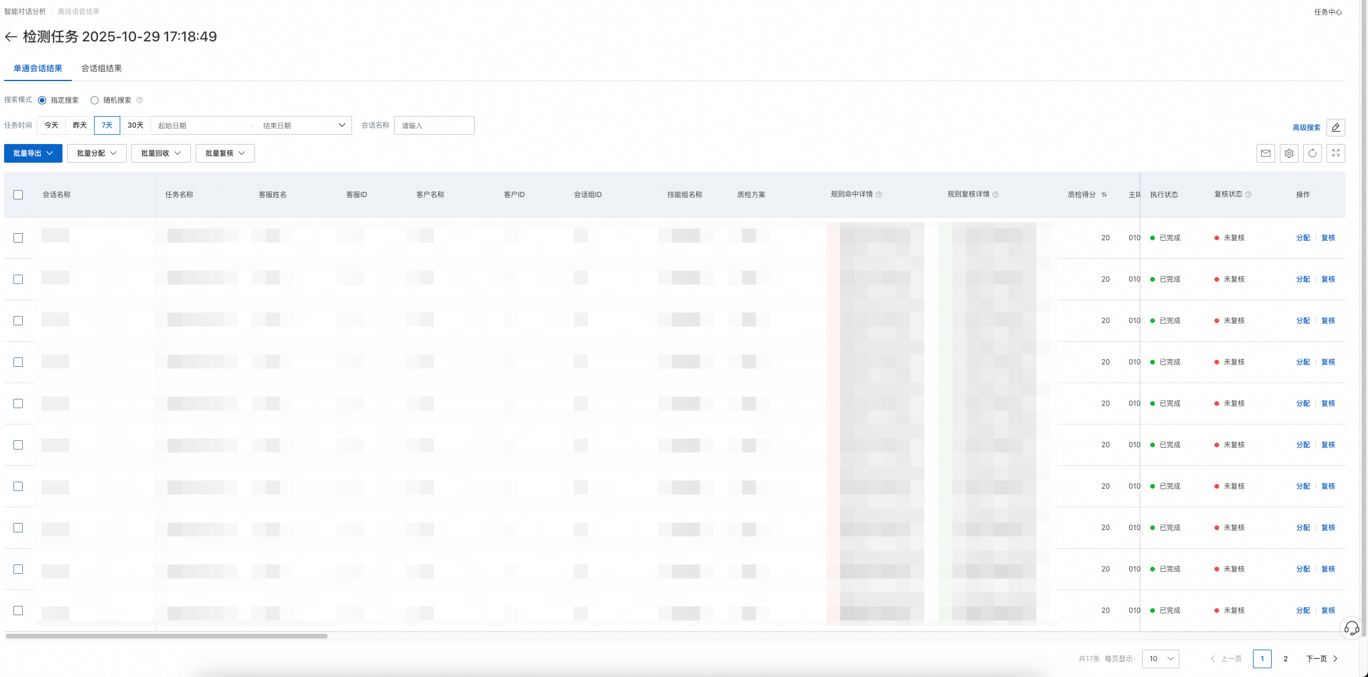
Task: Open the customer service headset icon
Action: (x=1351, y=628)
